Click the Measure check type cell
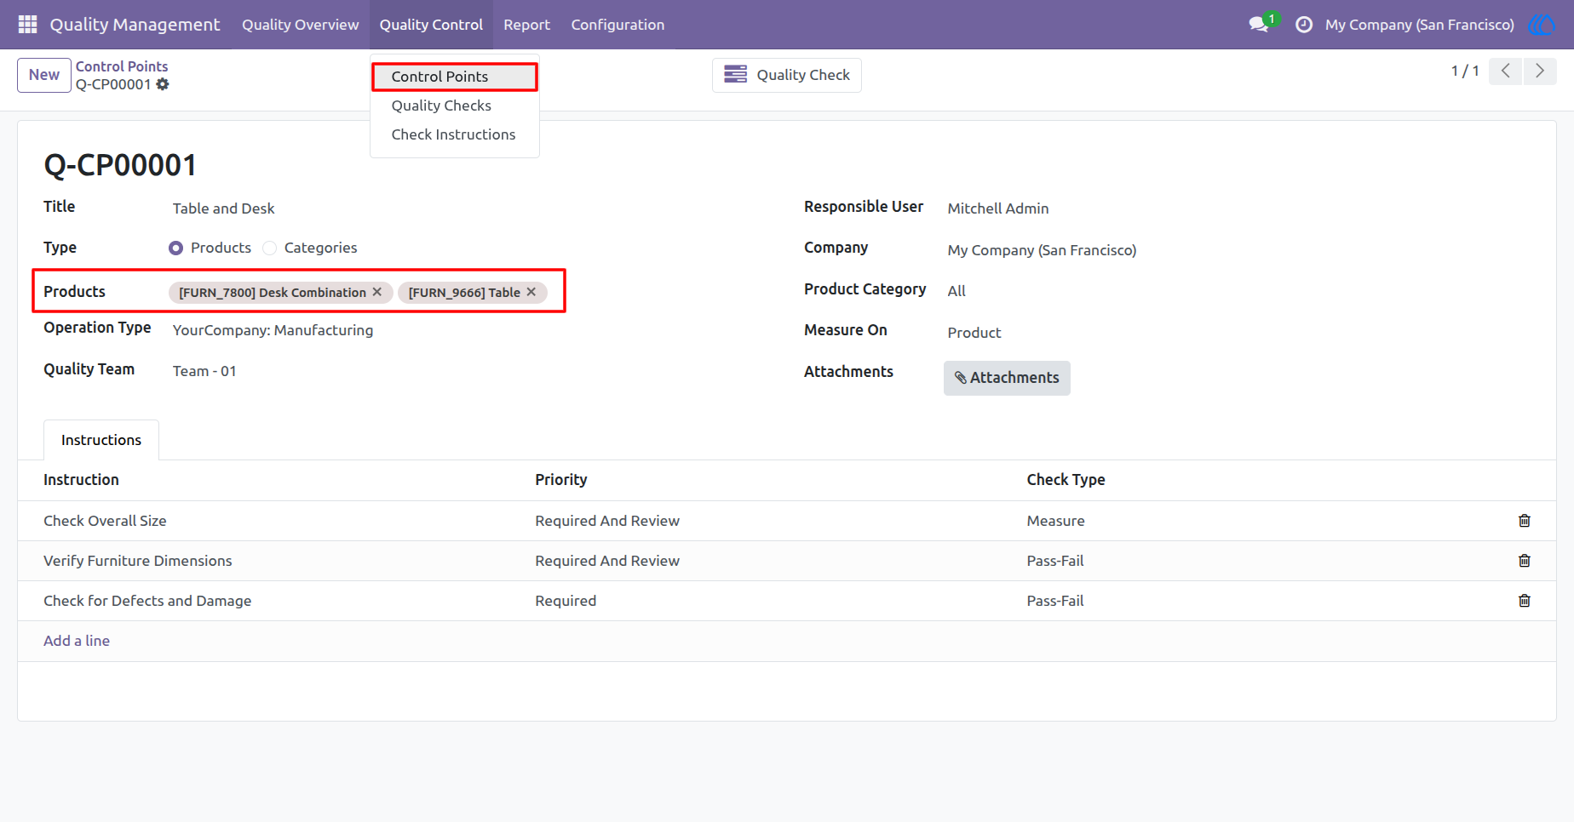The height and width of the screenshot is (822, 1574). pos(1055,521)
